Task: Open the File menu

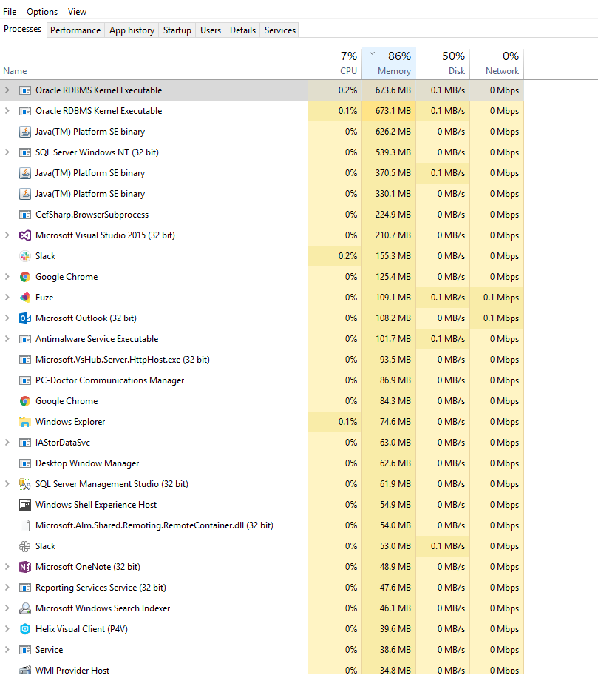Action: [10, 12]
